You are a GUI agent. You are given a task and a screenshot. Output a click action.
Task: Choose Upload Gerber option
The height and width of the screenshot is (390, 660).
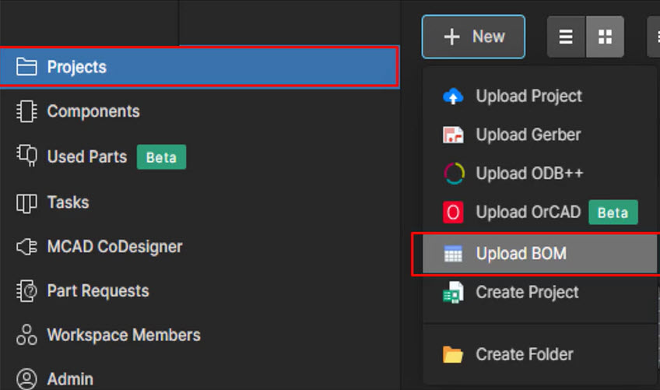[528, 135]
